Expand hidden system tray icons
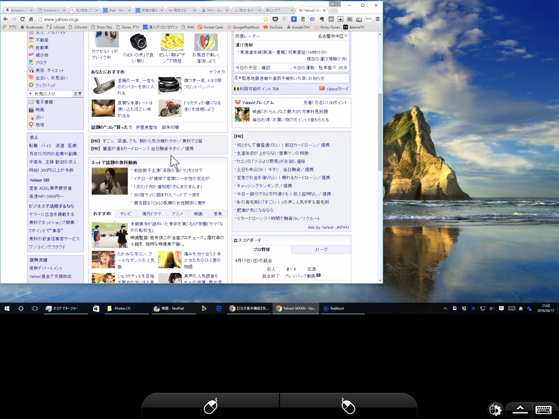Screen dimensions: 559x419 pyautogui.click(x=445, y=309)
